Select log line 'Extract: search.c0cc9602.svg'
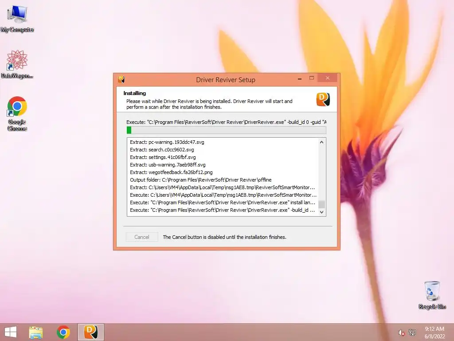The height and width of the screenshot is (341, 454). tap(162, 150)
